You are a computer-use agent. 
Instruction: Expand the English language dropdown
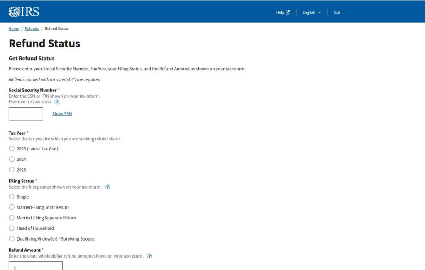pyautogui.click(x=312, y=12)
